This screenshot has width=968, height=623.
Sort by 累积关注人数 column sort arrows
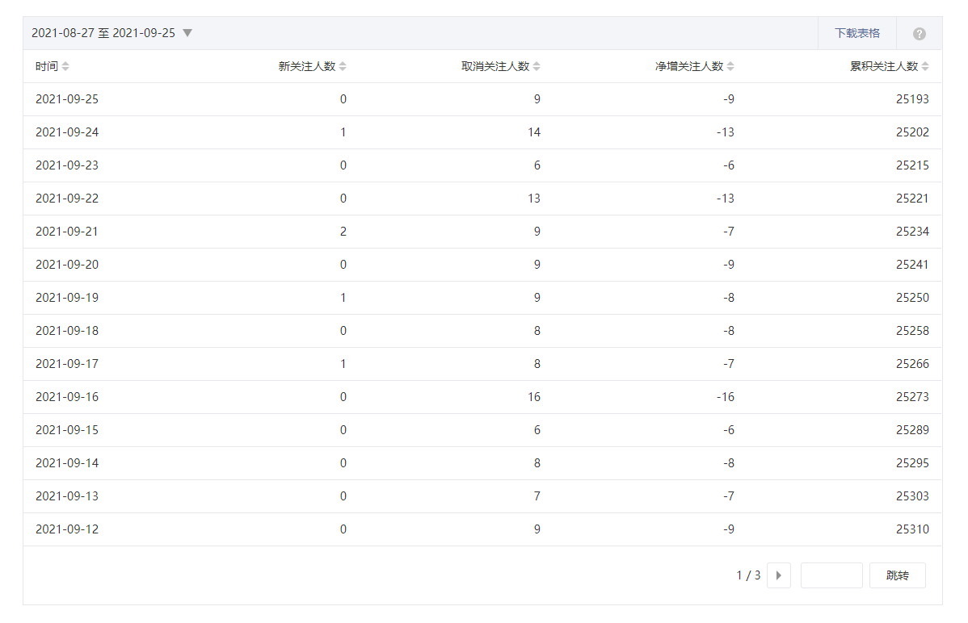925,66
